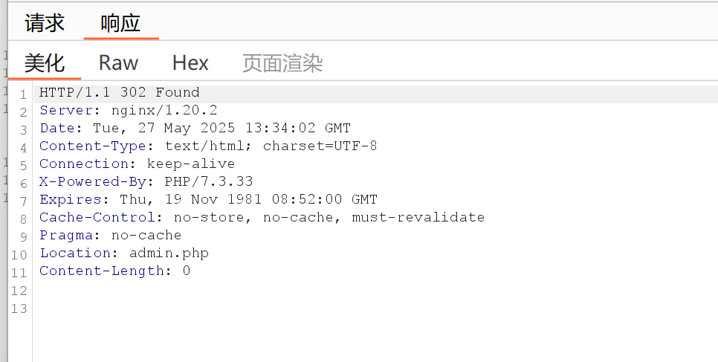Click the Cache-Control header name
The image size is (718, 362).
[x=97, y=218]
